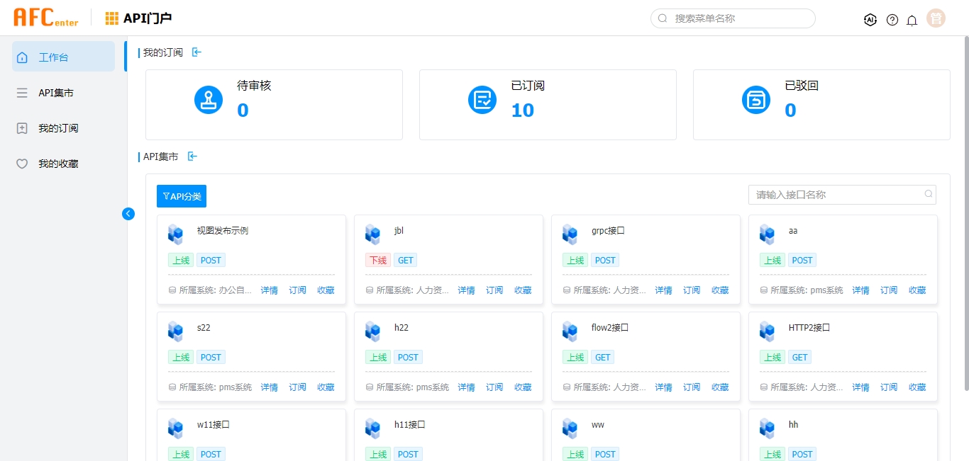Click 订阅 on the jbl API card

[x=494, y=290]
